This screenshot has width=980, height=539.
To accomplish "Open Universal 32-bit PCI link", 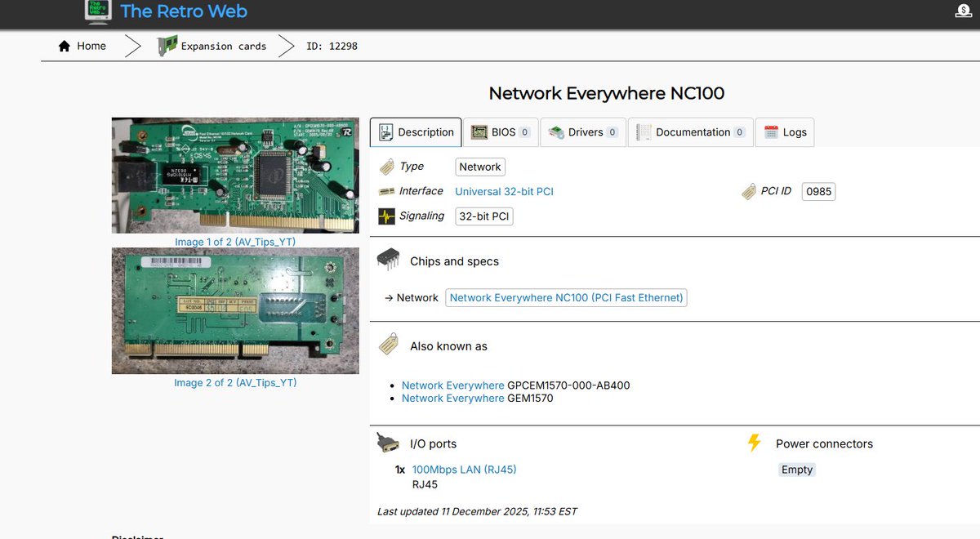I will 504,191.
